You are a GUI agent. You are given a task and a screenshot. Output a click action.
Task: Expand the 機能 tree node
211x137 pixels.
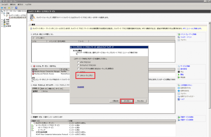2,20
